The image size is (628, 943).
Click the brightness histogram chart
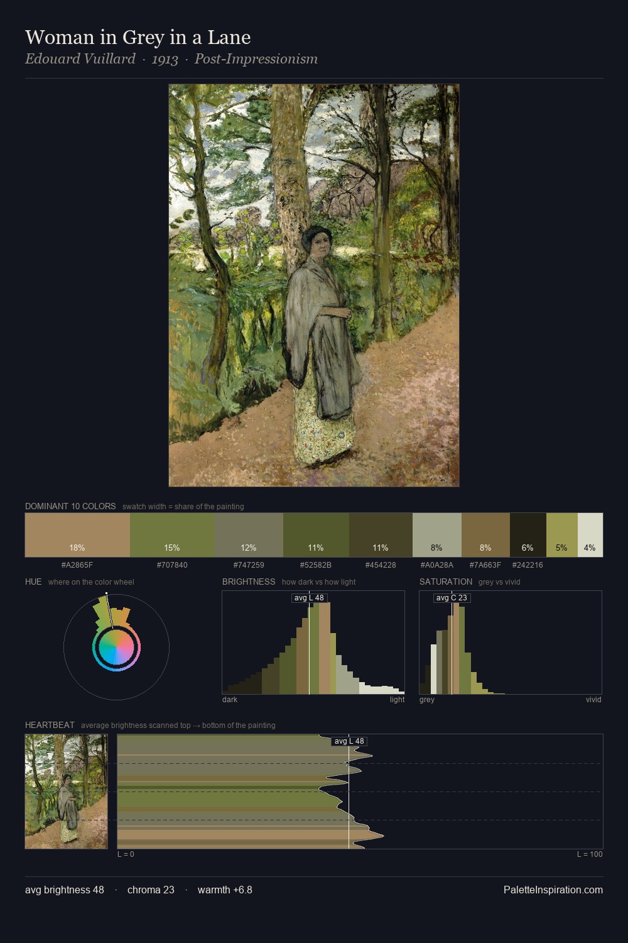pyautogui.click(x=313, y=642)
